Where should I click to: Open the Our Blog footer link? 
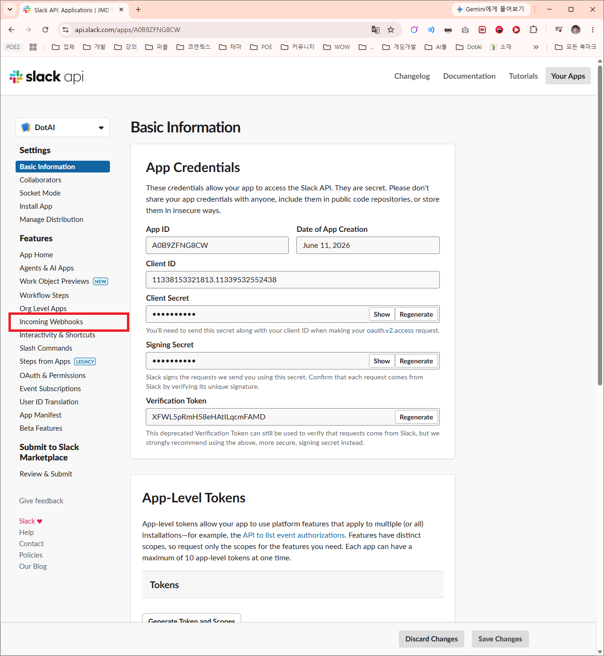pos(33,566)
